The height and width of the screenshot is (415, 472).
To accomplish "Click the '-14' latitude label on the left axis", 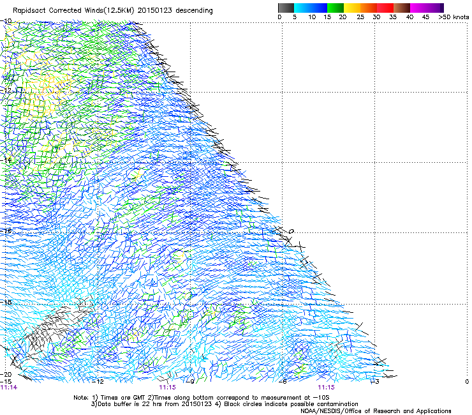I will 6,160.
